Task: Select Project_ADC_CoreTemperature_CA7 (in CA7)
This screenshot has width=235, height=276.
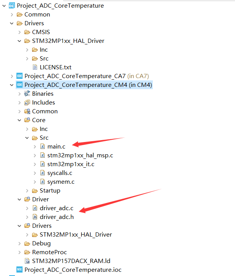Action: (87, 76)
